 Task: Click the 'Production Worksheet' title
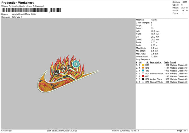coord(17,3)
